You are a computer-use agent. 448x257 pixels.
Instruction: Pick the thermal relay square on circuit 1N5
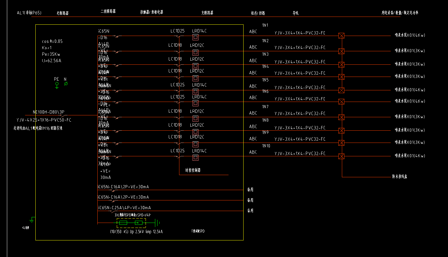pos(195,92)
